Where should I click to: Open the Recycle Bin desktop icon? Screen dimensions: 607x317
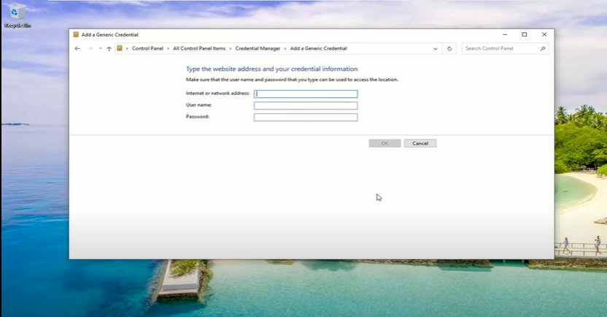[x=17, y=16]
